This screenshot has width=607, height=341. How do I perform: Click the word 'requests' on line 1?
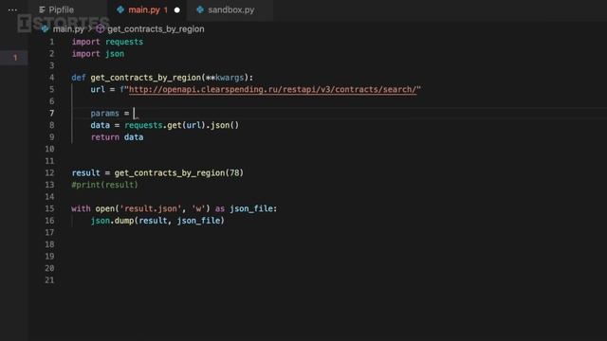tap(124, 42)
